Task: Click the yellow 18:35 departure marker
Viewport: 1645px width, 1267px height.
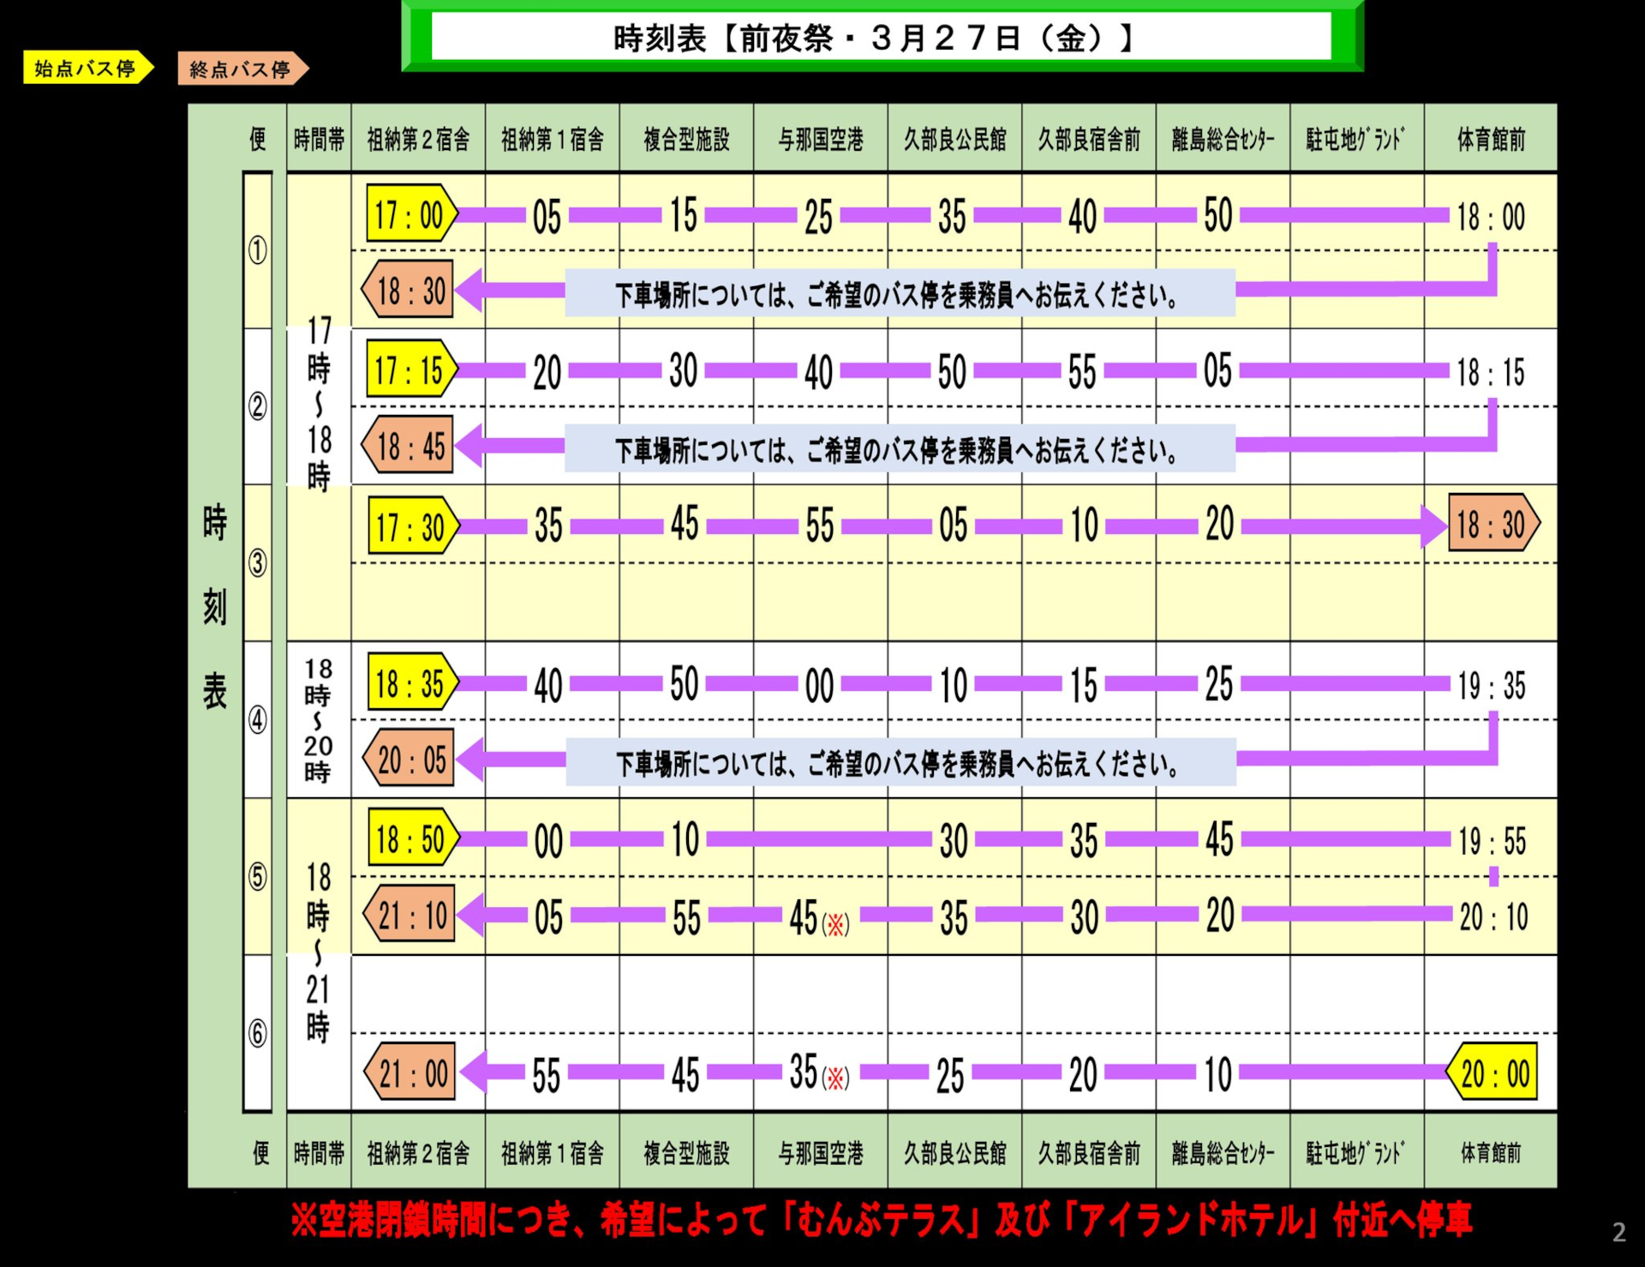Action: pos(411,683)
